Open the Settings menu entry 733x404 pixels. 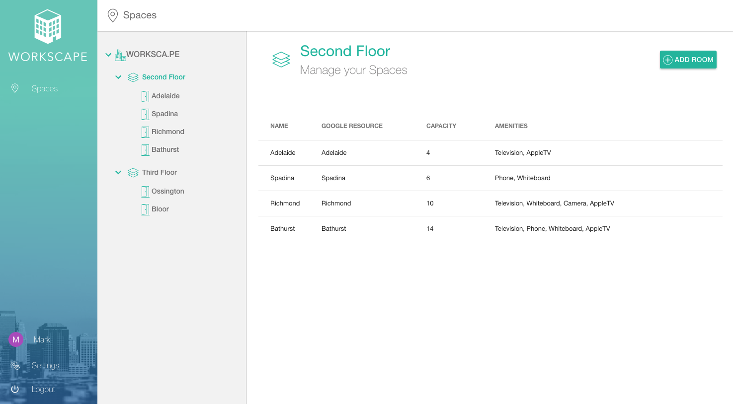[45, 365]
